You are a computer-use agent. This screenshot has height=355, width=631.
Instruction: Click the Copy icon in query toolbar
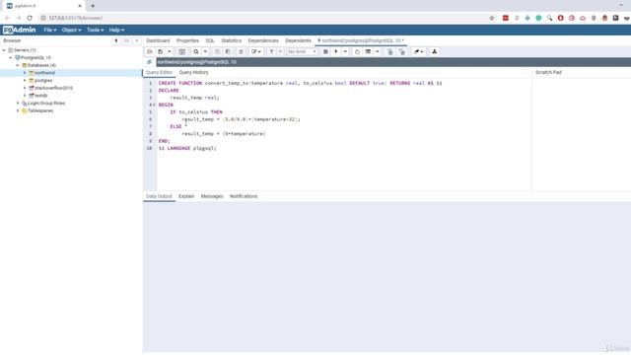217,52
